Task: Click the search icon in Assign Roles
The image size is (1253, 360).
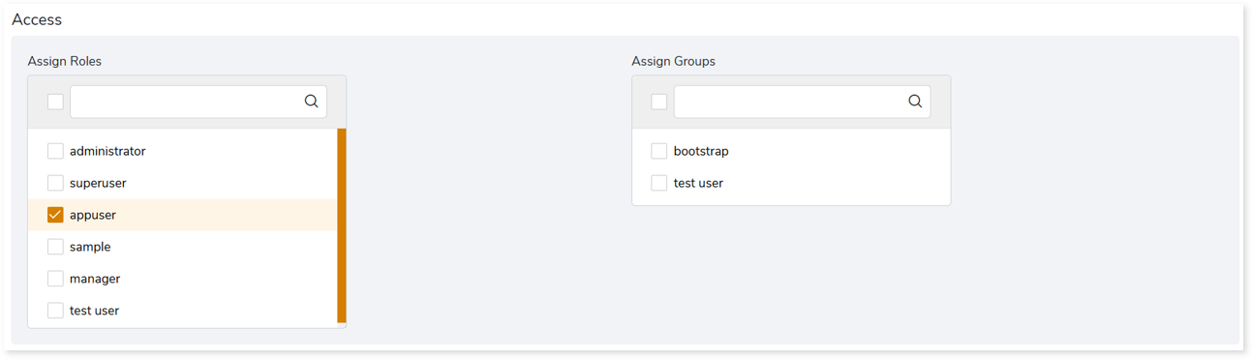Action: (311, 101)
